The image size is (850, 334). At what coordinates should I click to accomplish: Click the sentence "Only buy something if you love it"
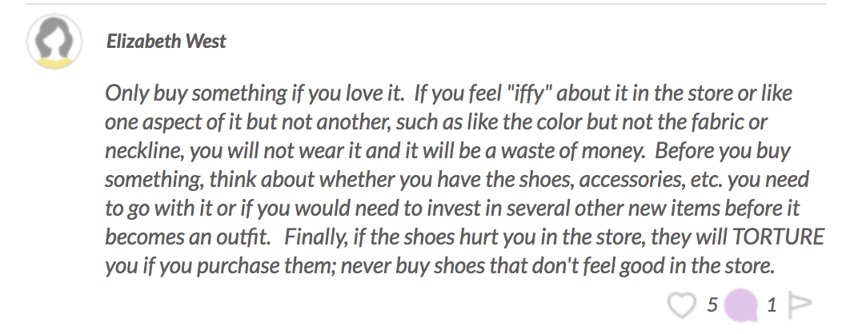(x=252, y=93)
